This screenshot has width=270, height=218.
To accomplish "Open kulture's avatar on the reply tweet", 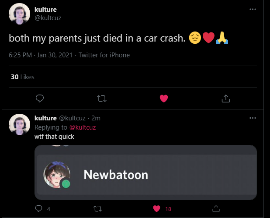I will click(19, 124).
